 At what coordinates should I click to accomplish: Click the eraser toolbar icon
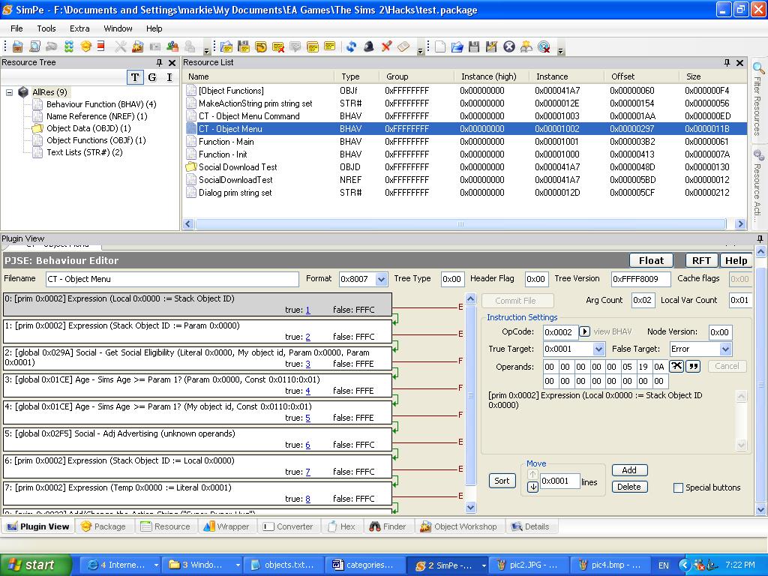(x=402, y=46)
